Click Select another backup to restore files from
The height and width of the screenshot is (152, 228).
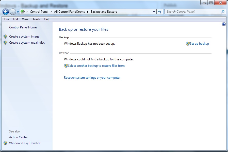tap(96, 66)
